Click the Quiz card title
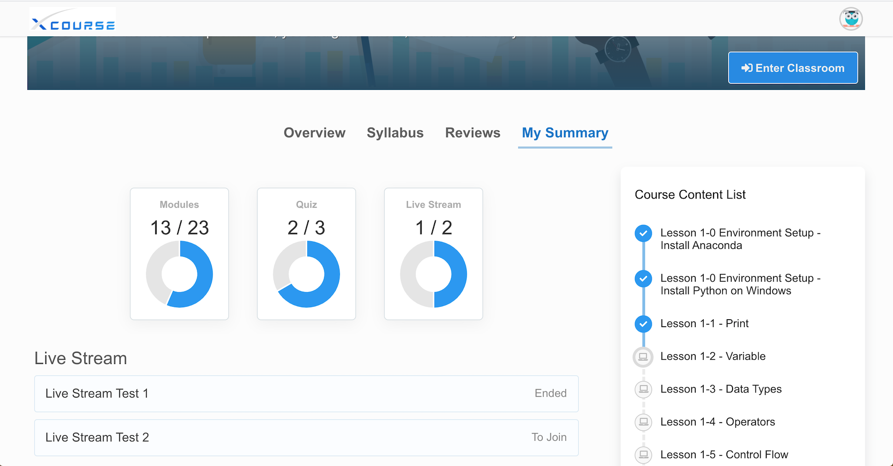The height and width of the screenshot is (466, 893). 306,205
